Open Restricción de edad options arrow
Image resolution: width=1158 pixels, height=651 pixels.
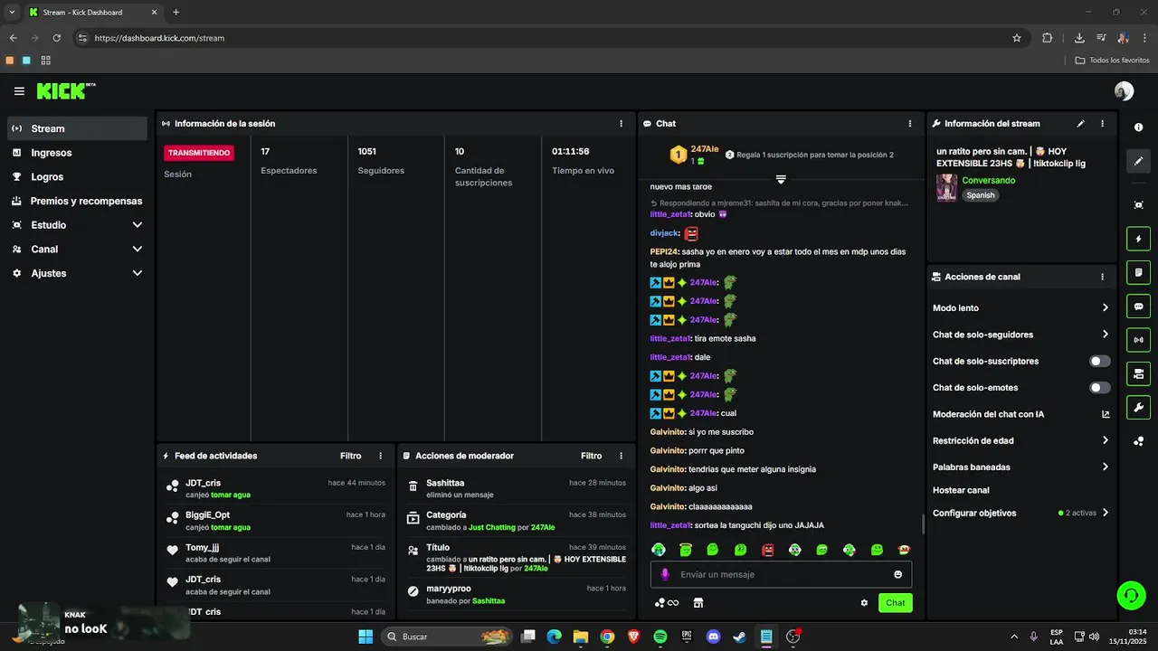[x=1106, y=440]
